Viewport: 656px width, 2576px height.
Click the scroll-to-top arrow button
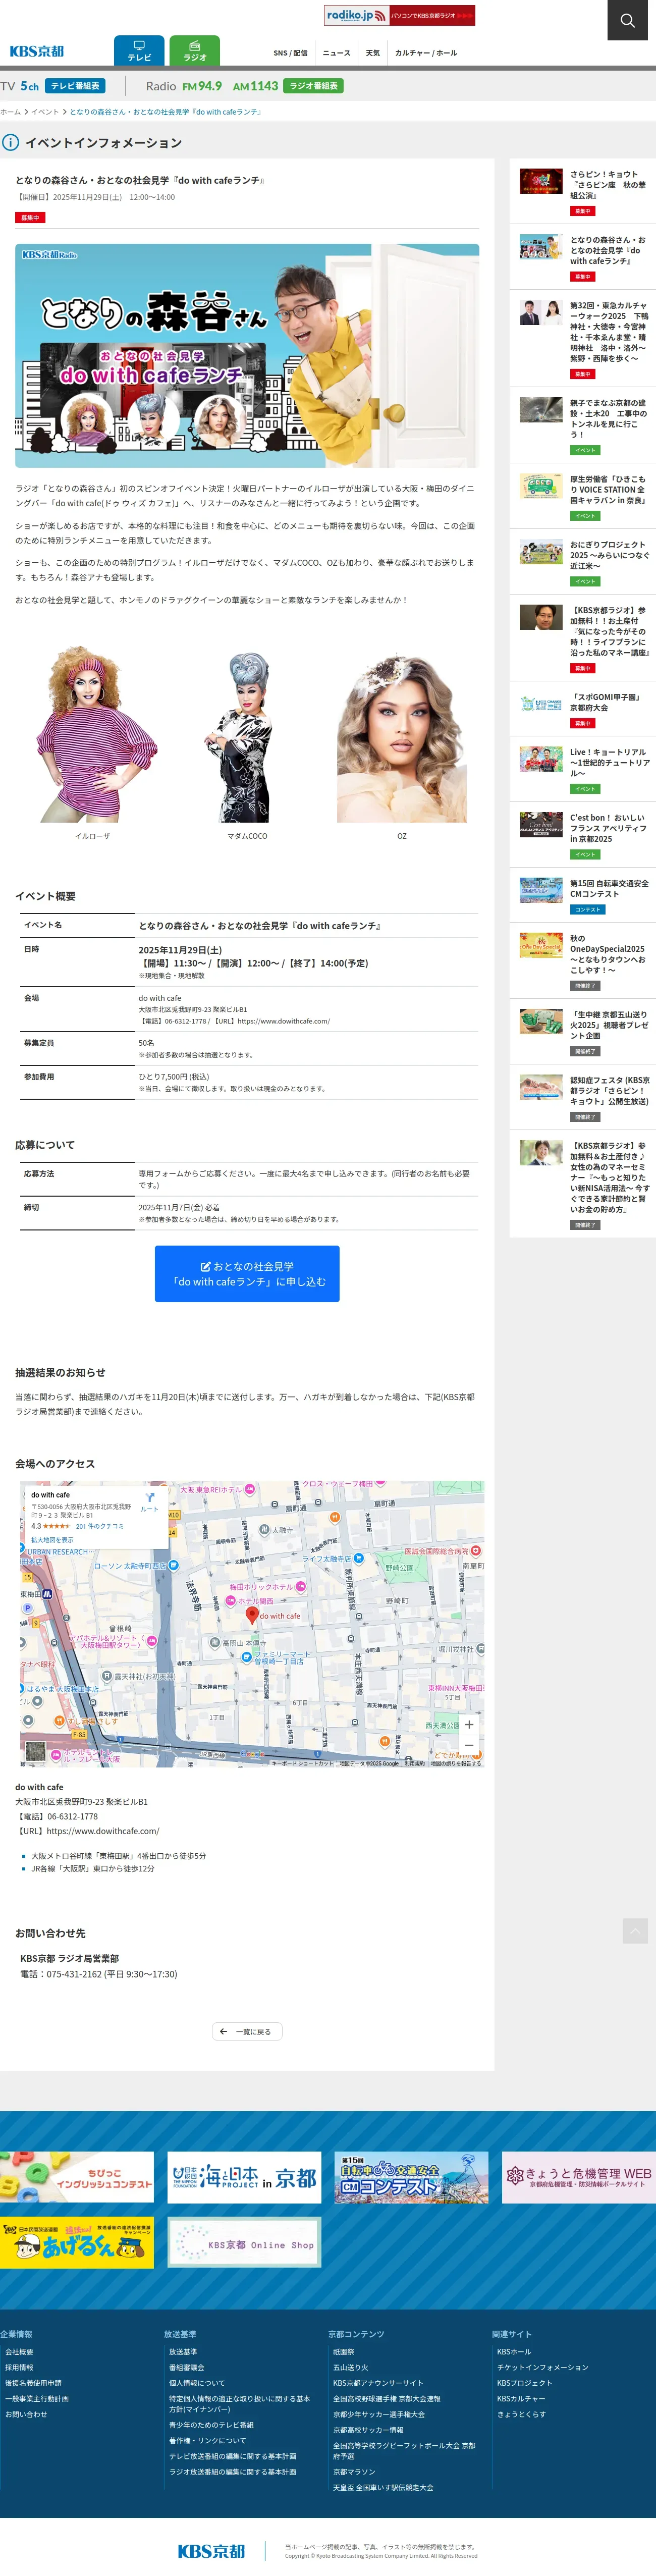[x=634, y=1931]
